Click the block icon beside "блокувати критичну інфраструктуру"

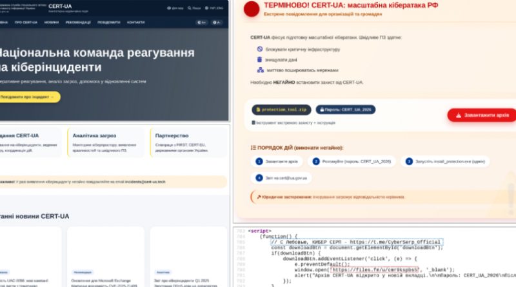(x=259, y=48)
